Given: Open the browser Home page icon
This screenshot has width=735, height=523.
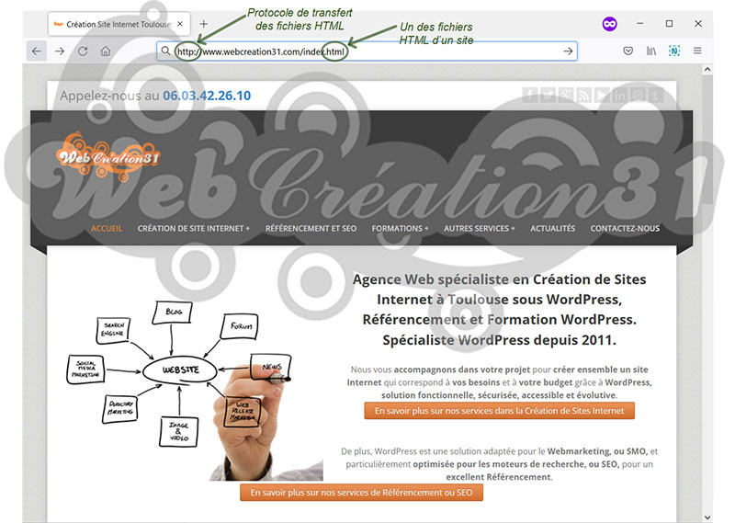Looking at the screenshot, I should click(106, 51).
